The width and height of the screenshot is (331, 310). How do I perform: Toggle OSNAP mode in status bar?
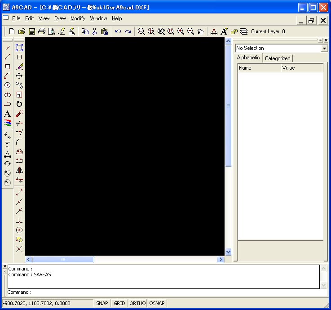coord(157,303)
